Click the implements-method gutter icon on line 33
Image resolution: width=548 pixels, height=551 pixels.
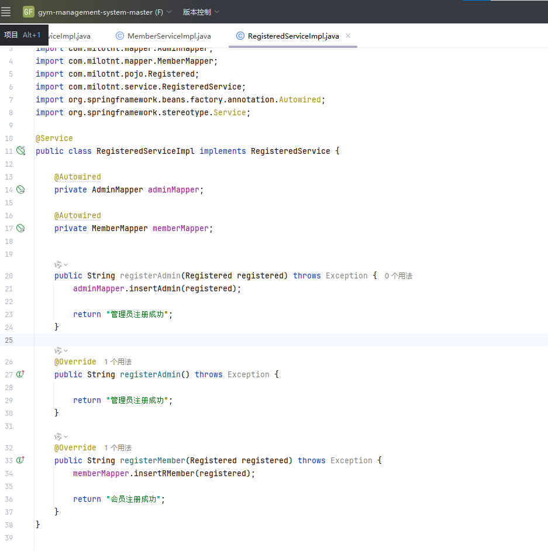(20, 460)
